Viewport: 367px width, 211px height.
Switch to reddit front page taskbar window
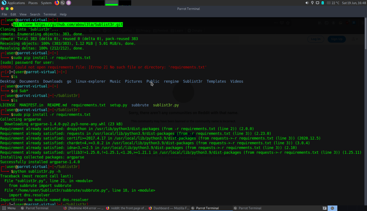[126, 208]
